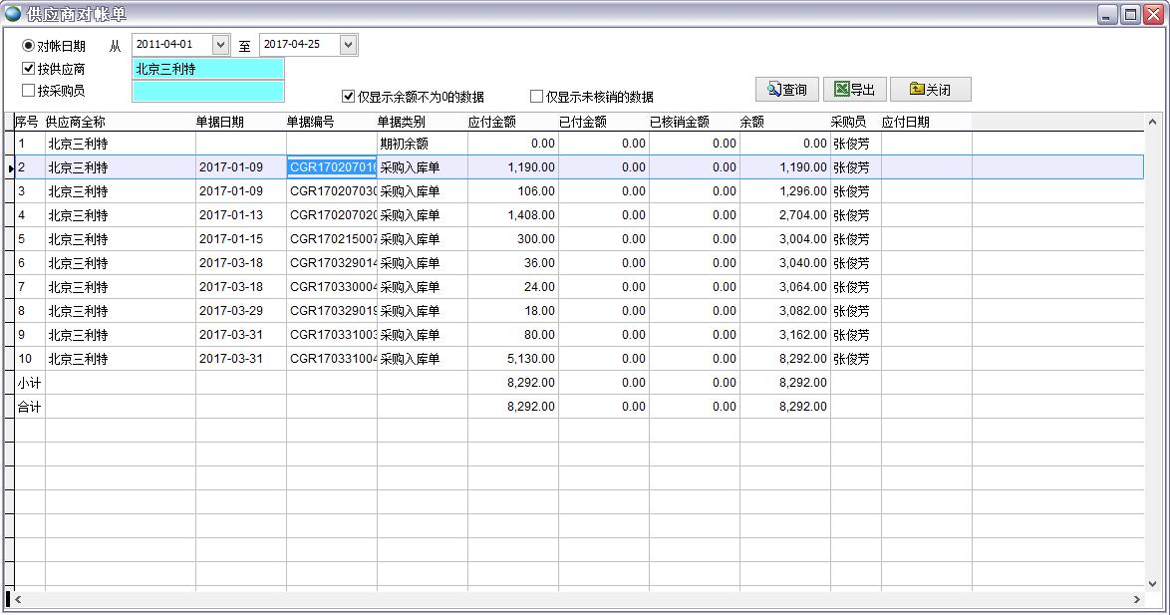
Task: Click the empty 采购员 input field
Action: click(207, 92)
